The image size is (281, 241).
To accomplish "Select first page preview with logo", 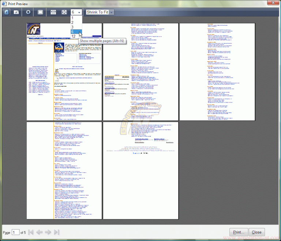I will [x=64, y=72].
